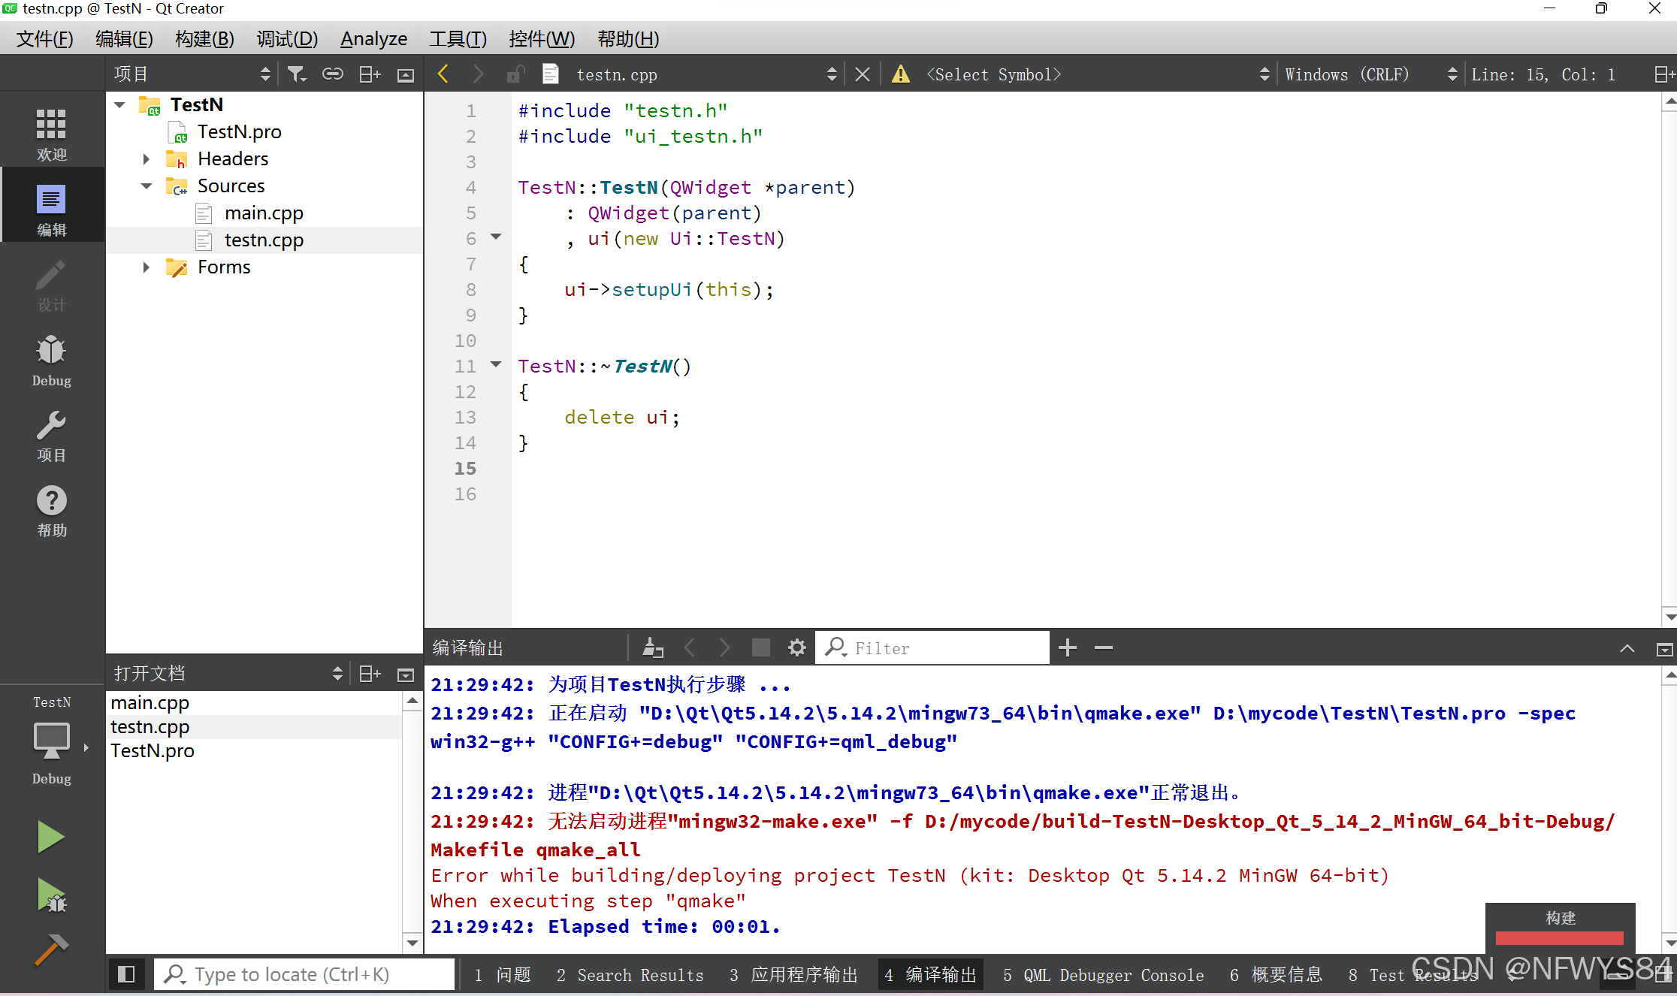Open main.cpp in open documents list
1677x996 pixels.
click(150, 702)
